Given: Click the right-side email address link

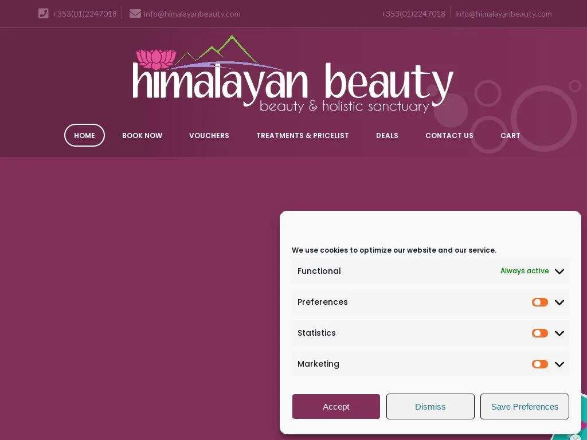Looking at the screenshot, I should pos(503,14).
